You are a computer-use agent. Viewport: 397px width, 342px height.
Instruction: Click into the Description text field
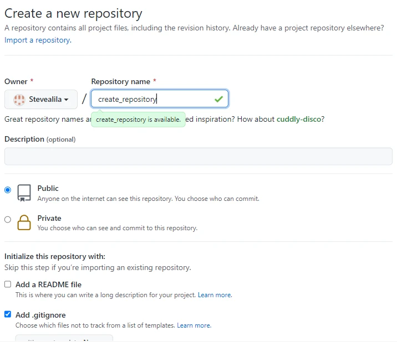click(x=198, y=156)
